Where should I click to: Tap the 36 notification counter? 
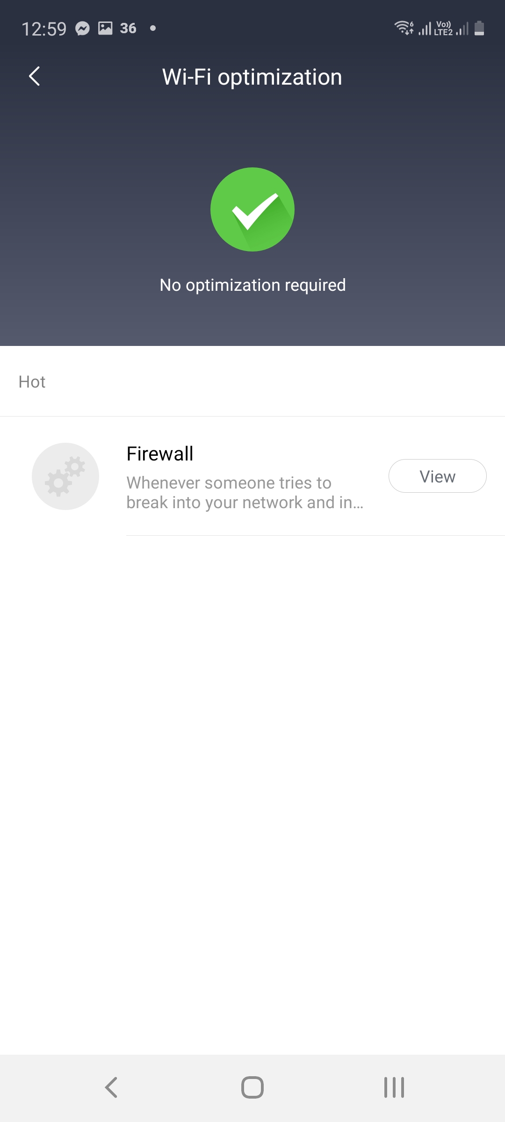pyautogui.click(x=128, y=29)
